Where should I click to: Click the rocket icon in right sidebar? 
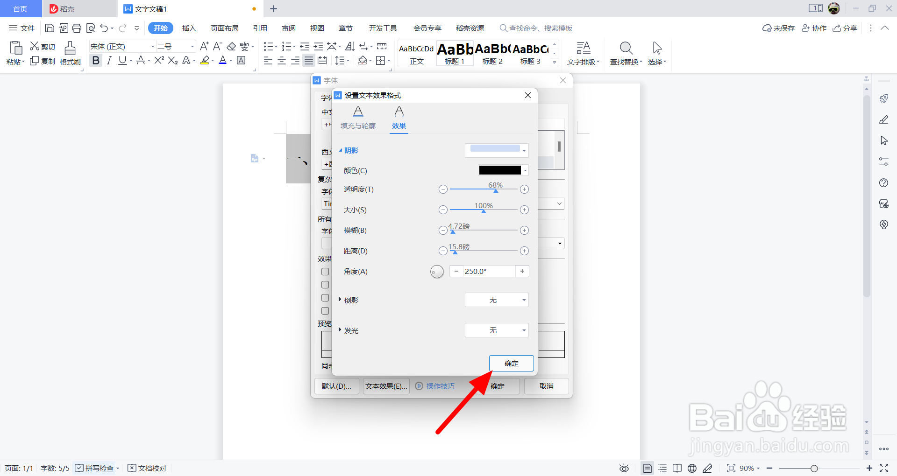point(884,98)
